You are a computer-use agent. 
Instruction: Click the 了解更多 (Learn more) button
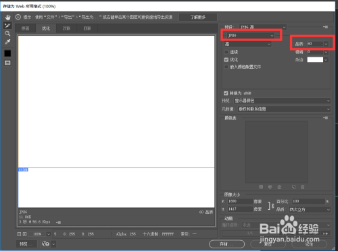(x=198, y=17)
